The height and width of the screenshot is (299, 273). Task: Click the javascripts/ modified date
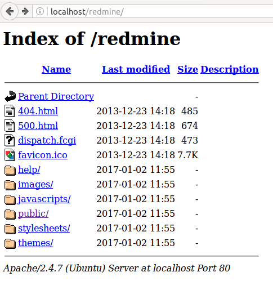point(136,199)
